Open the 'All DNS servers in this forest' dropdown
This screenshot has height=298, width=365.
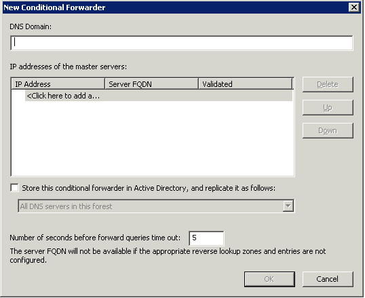pos(156,206)
